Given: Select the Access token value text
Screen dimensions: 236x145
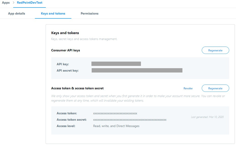Looking at the screenshot, I should click(115, 114).
